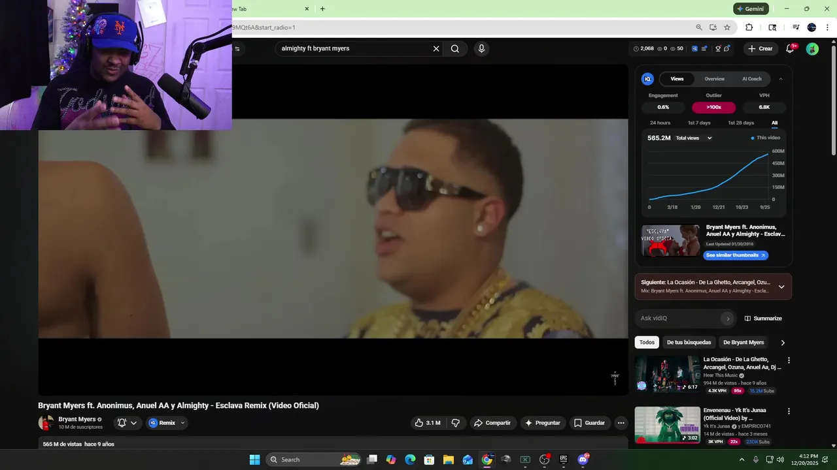Select De tus búsquedas chip
This screenshot has width=837, height=470.
pos(689,343)
